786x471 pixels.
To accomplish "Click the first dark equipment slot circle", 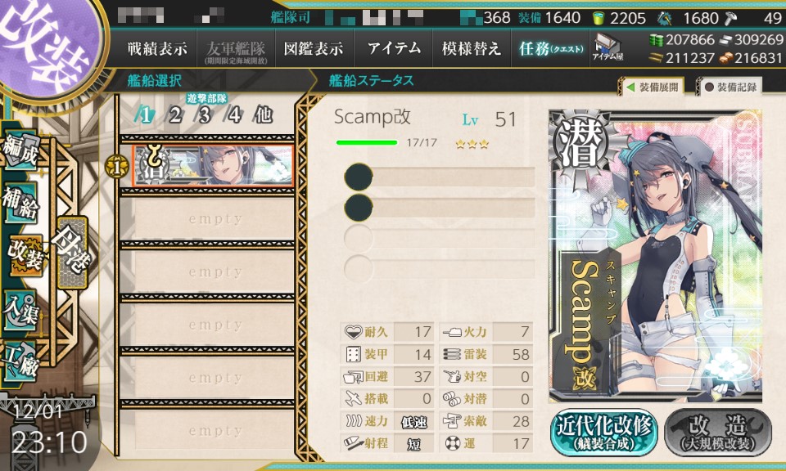I will click(359, 177).
